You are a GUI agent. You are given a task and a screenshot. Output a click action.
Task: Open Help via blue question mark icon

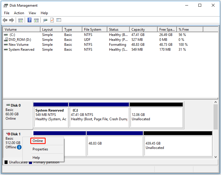click(29, 20)
